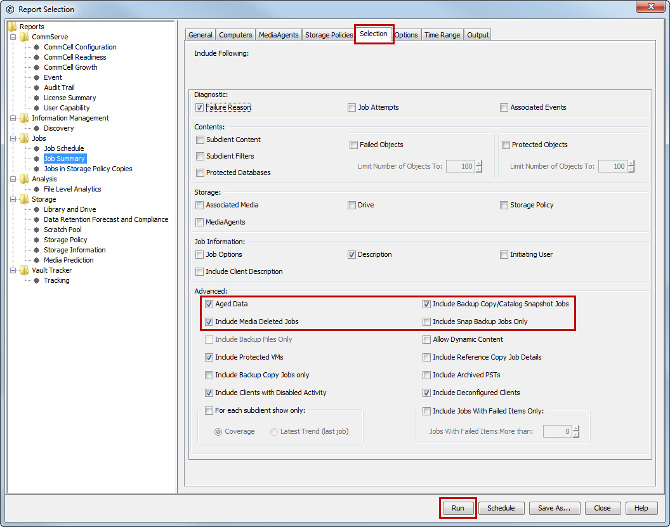Click the Analysis folder icon
The height and width of the screenshot is (527, 670).
coord(25,179)
